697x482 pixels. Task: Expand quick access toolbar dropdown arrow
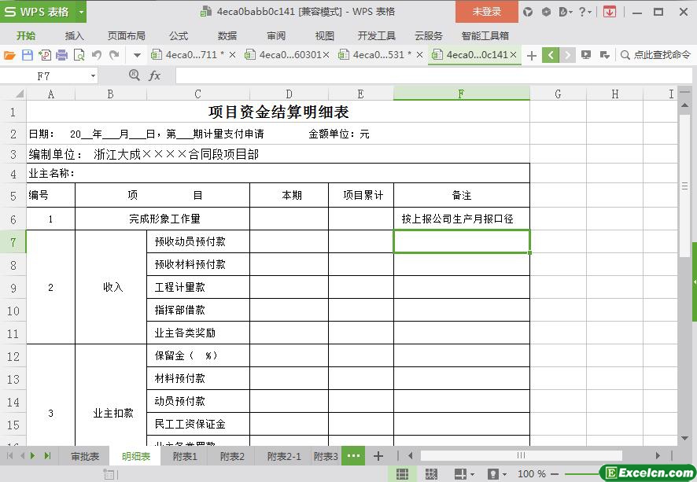(x=137, y=56)
